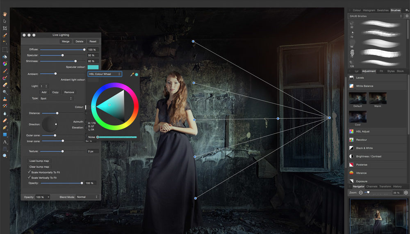Click the Light number stepper
Screen dimensions: 410x234
[47, 86]
